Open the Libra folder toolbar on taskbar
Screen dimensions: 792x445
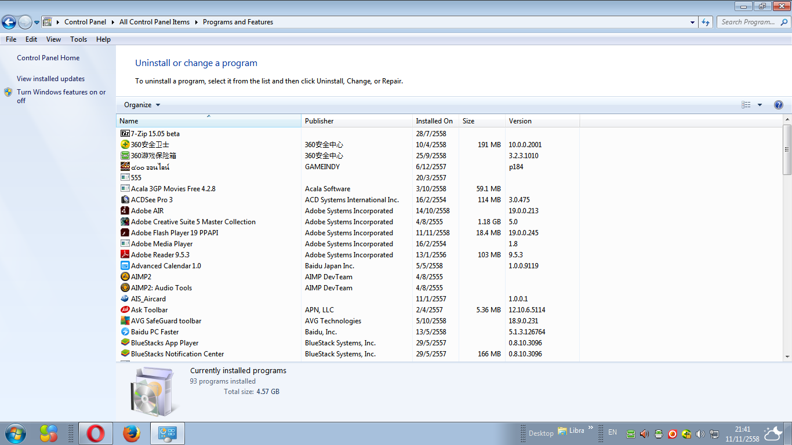pos(571,431)
